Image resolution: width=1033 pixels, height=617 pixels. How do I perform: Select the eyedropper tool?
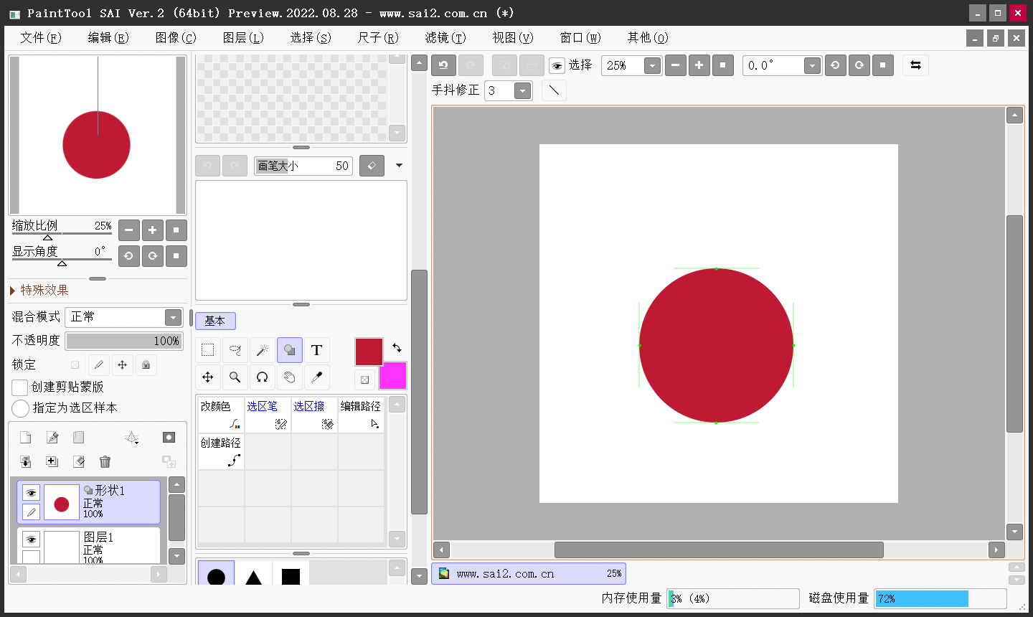pyautogui.click(x=317, y=377)
